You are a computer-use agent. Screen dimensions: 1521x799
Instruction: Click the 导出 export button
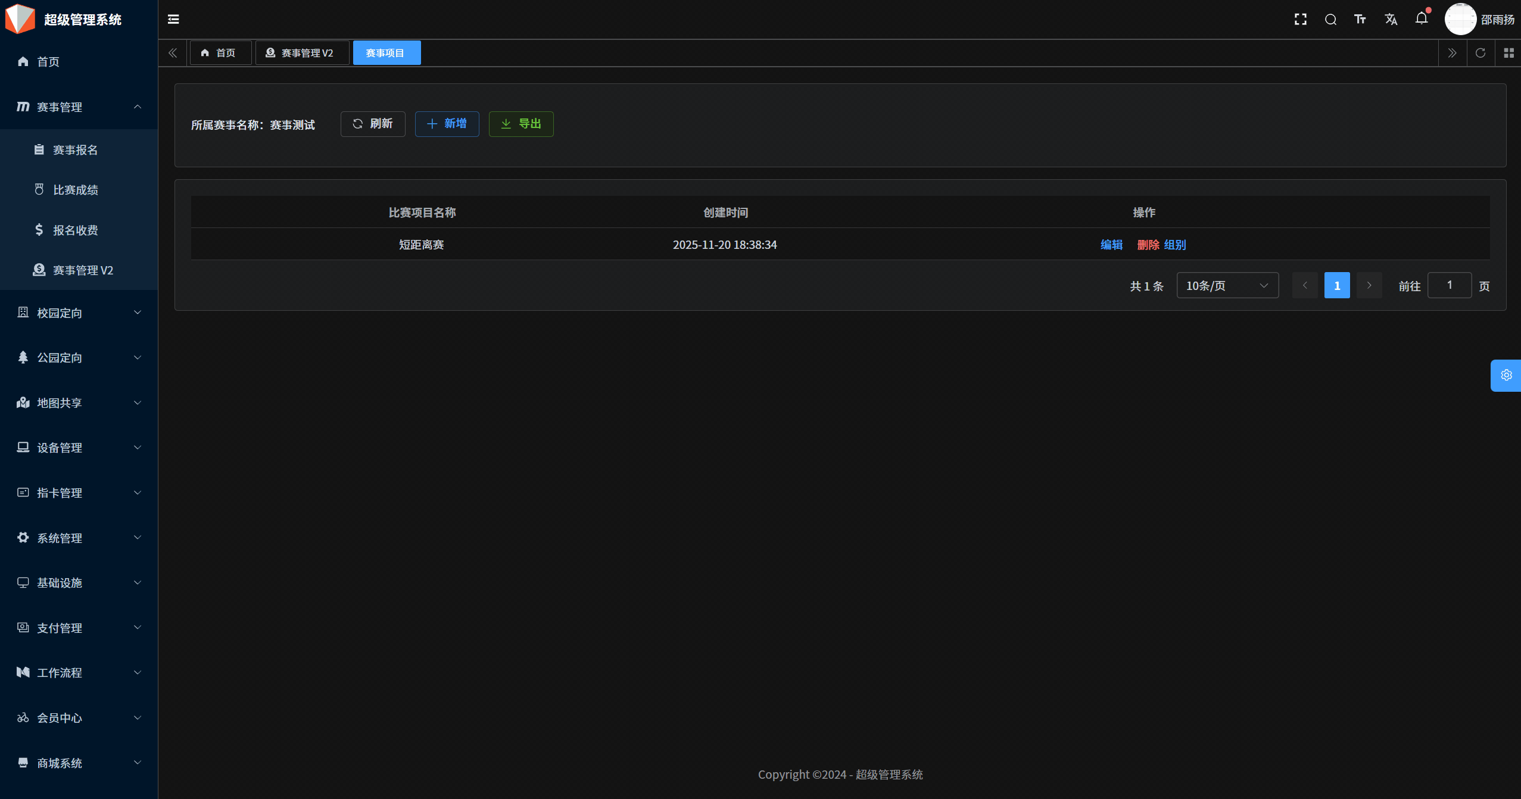(x=521, y=124)
